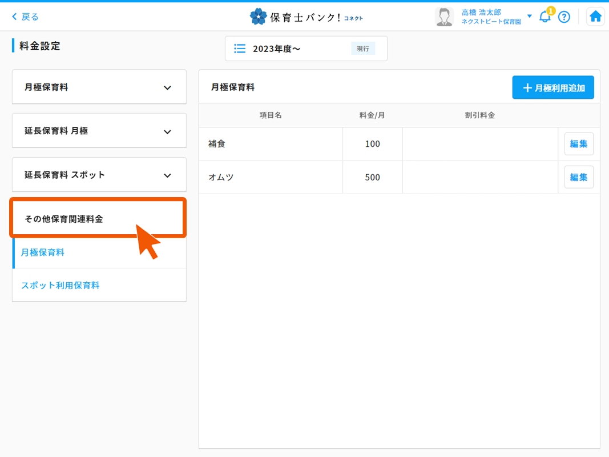Screen dimensions: 609x457
Task: Open the 2023年度 fiscal year selector
Action: 306,49
